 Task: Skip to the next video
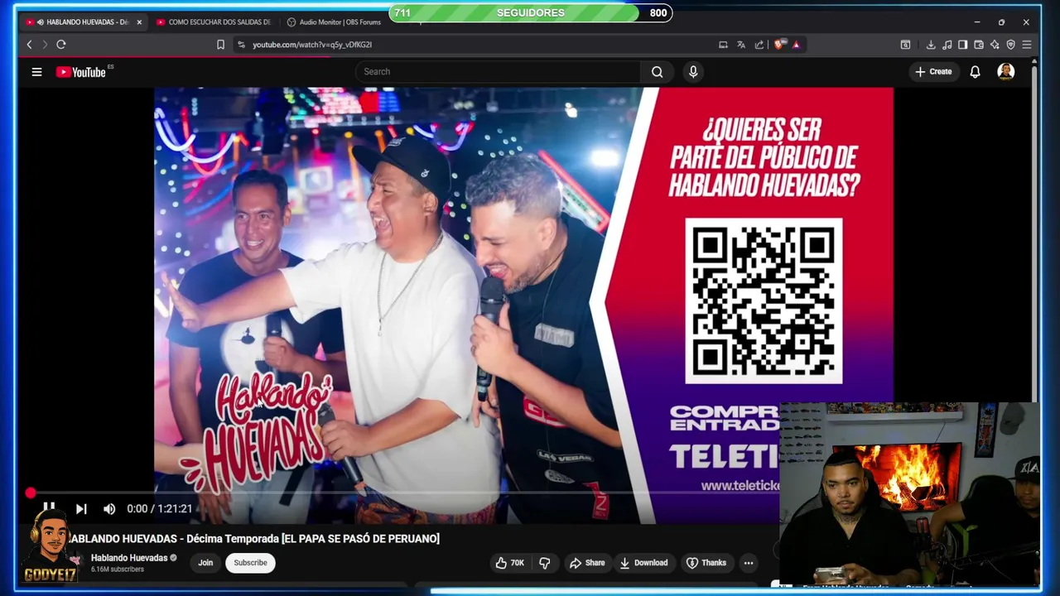[x=81, y=509]
